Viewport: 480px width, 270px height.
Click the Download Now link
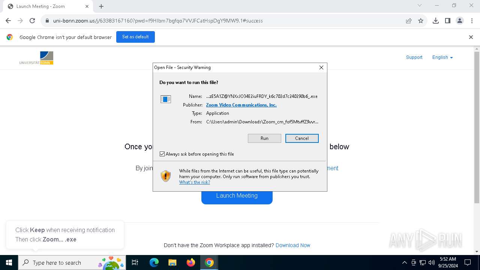click(293, 245)
